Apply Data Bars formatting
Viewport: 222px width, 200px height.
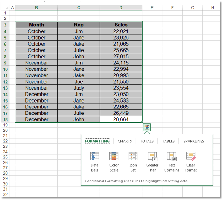[94, 162]
